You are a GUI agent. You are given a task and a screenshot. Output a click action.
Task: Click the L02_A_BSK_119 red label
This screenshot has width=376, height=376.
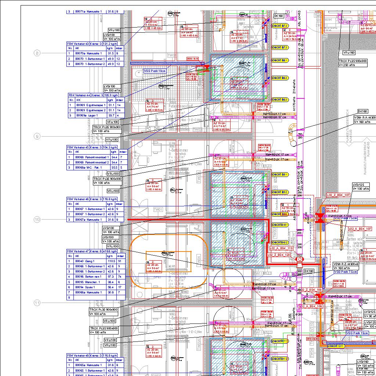(x=282, y=249)
